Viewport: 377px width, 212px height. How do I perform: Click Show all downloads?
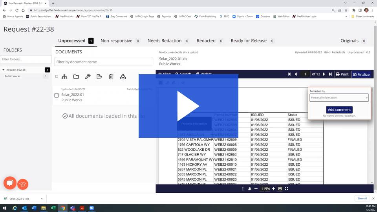(362, 199)
